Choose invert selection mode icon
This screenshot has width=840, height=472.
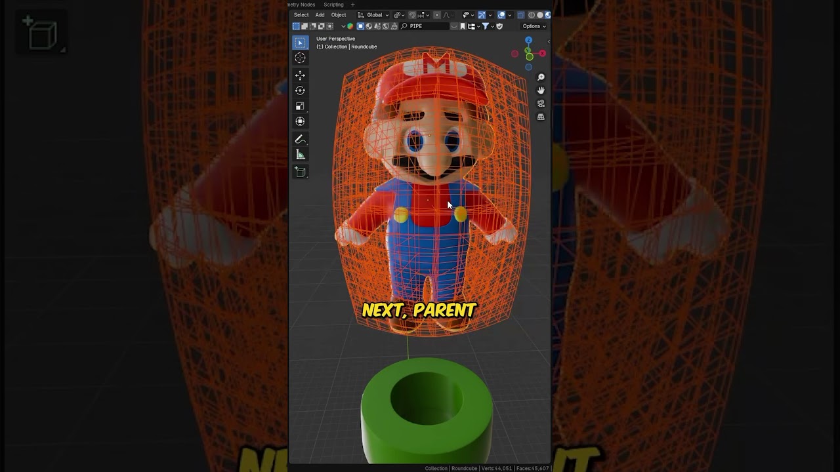click(x=321, y=26)
